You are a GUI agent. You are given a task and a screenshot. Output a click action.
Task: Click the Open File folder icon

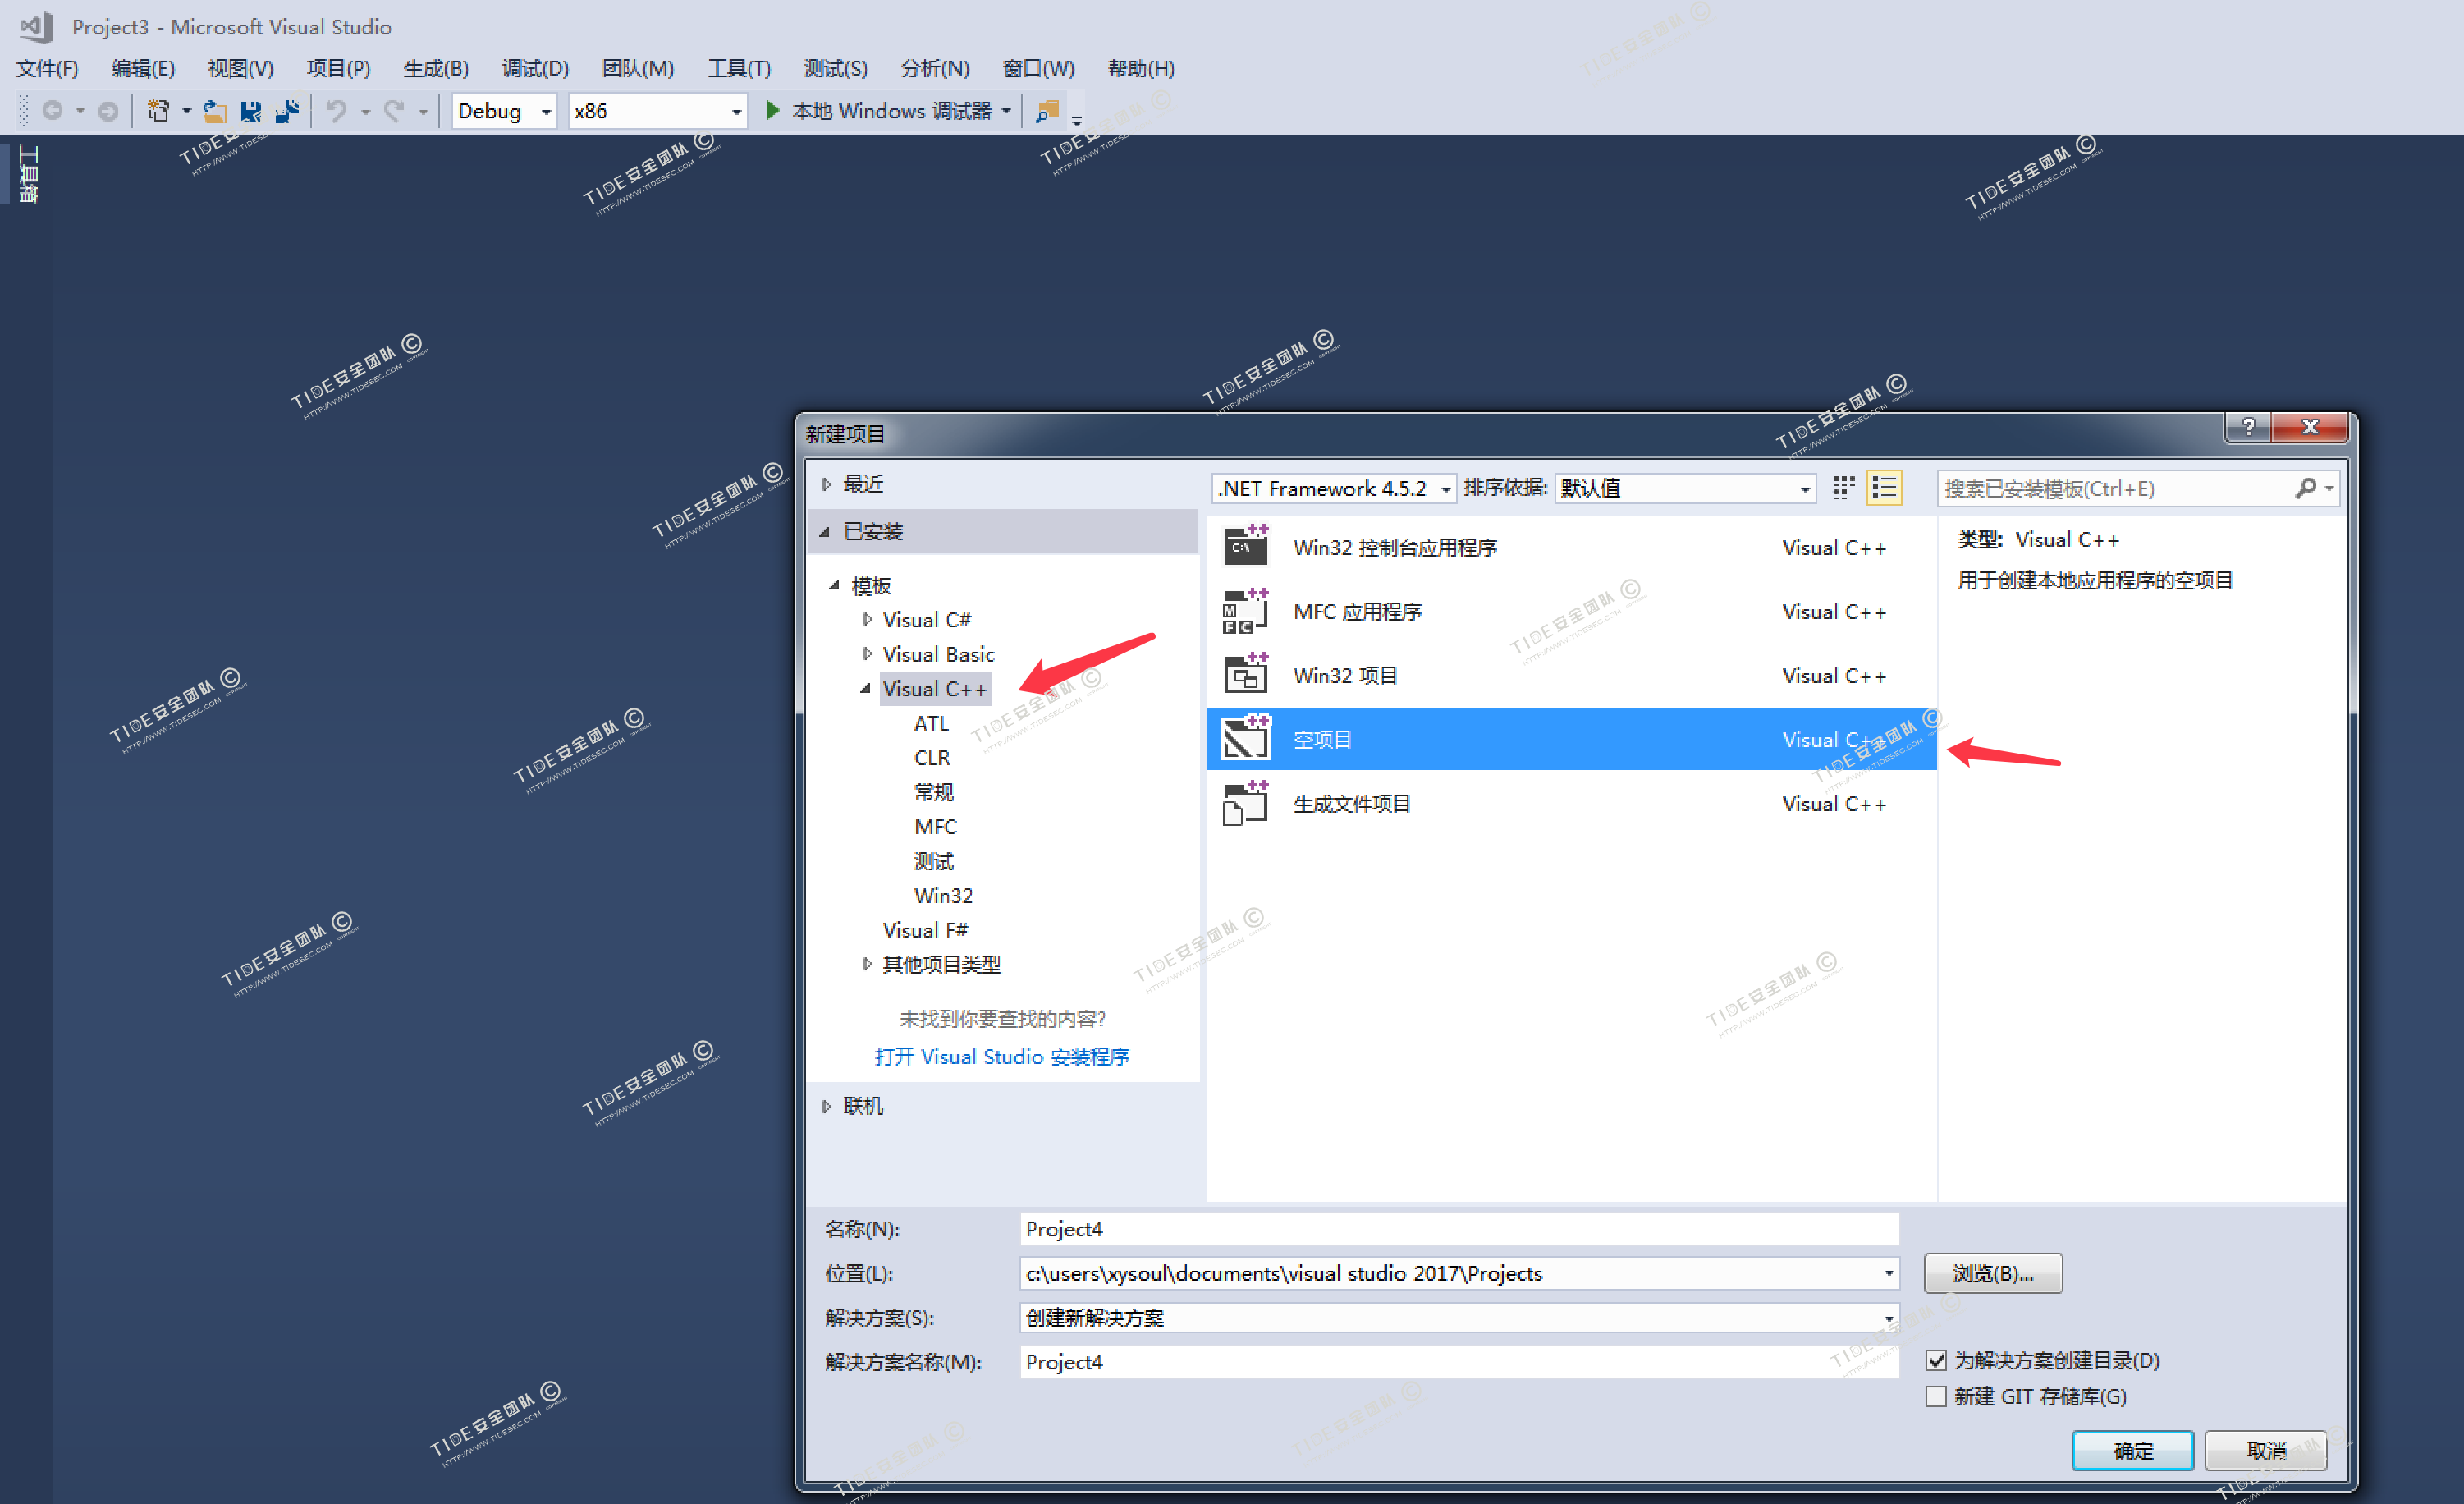pyautogui.click(x=214, y=111)
